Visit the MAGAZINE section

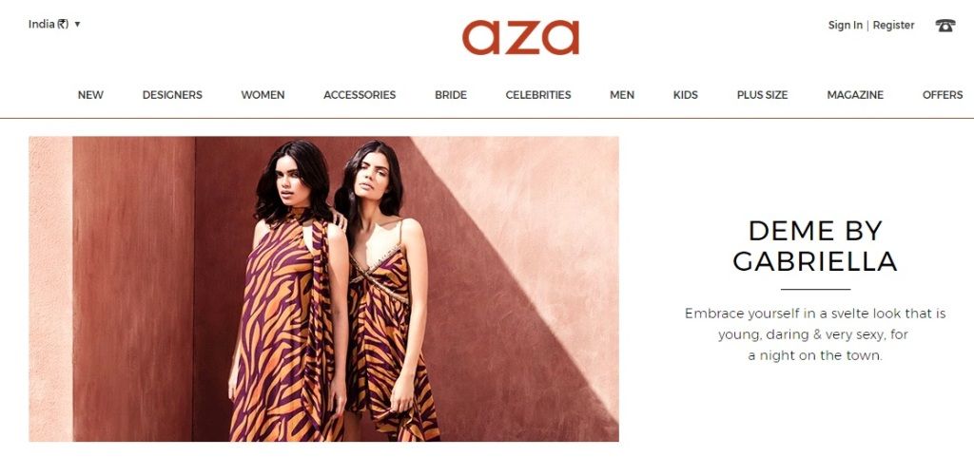[x=855, y=95]
